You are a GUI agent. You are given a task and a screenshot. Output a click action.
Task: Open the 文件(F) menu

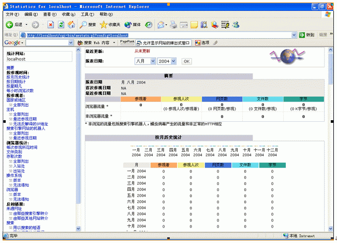[x=11, y=14]
